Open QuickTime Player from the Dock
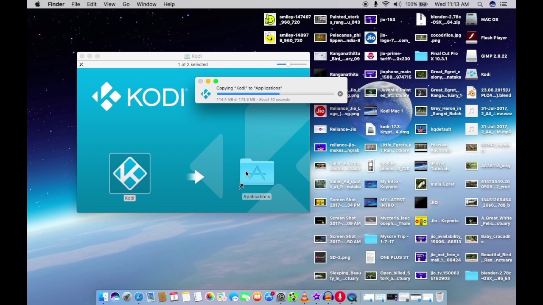Screen dimensions: 543x305 click(x=352, y=297)
